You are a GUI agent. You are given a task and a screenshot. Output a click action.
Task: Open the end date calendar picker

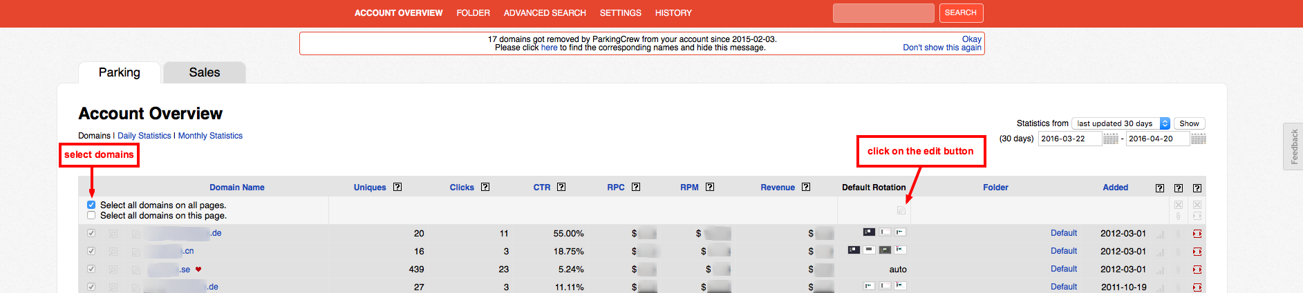[1198, 139]
